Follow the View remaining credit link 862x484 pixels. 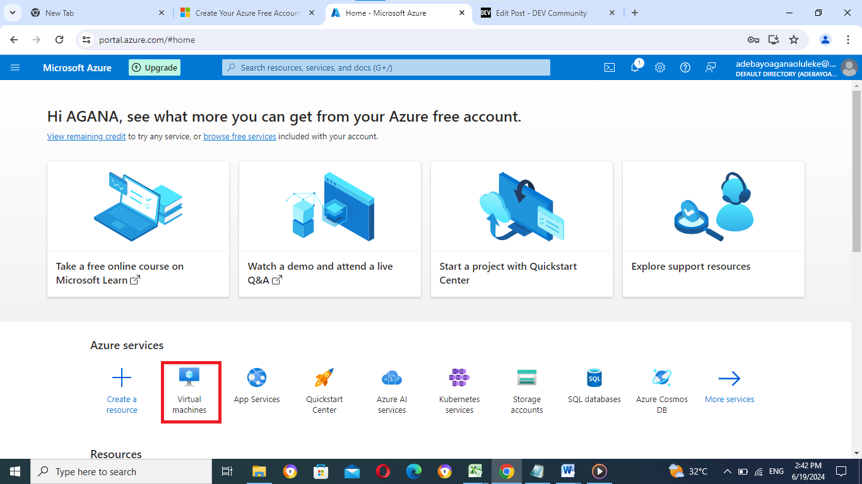tap(86, 136)
